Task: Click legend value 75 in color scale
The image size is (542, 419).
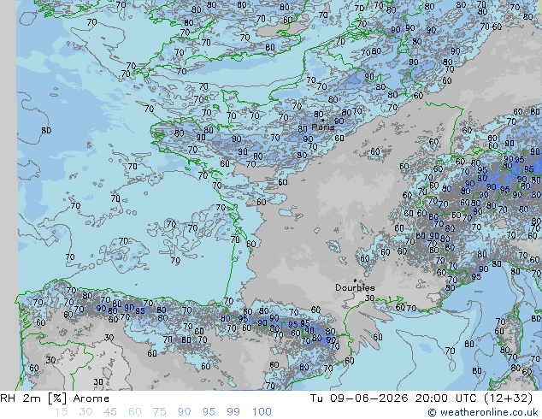Action: pyautogui.click(x=159, y=412)
